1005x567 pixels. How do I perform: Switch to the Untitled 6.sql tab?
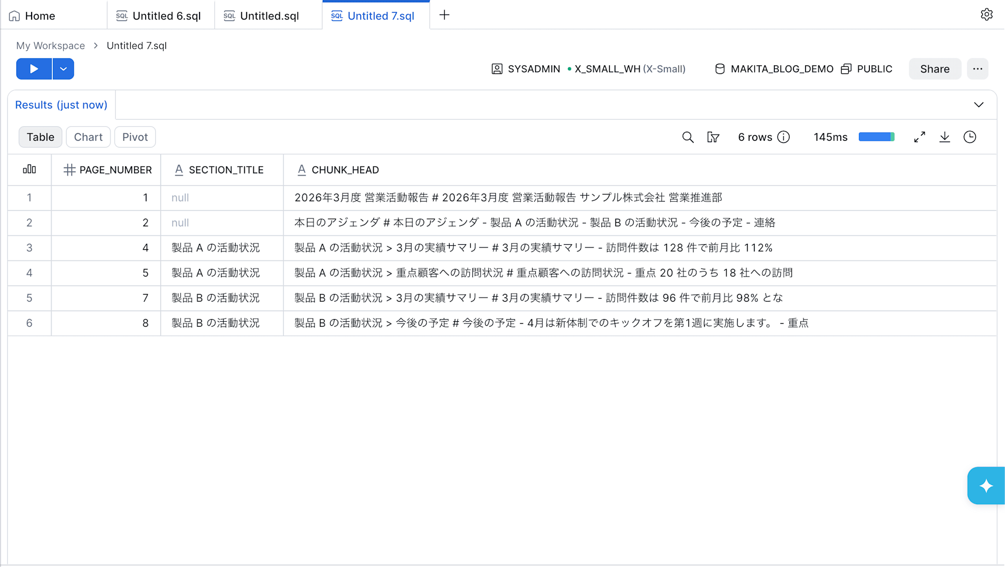[161, 16]
